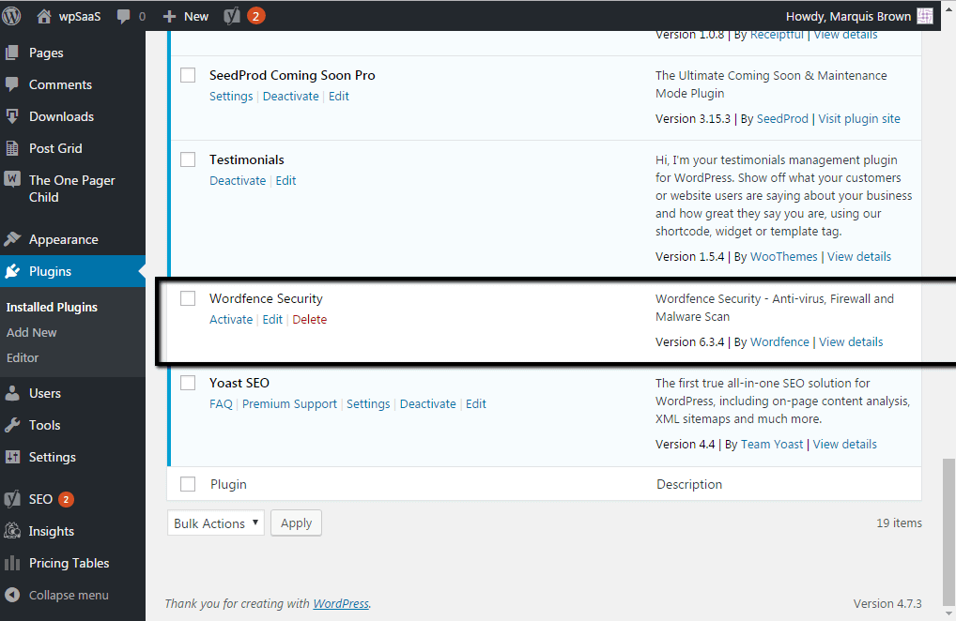Tick the Wordfence Security checkbox
Screen dimensions: 956x621
188,298
